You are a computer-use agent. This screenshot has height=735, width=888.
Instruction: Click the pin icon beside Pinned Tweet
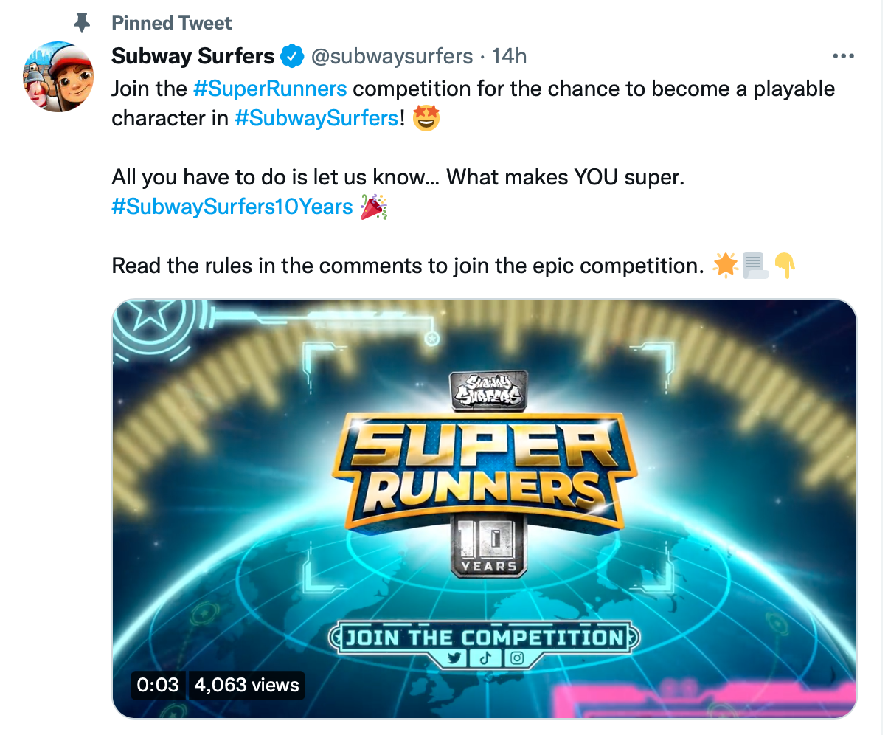pyautogui.click(x=82, y=24)
